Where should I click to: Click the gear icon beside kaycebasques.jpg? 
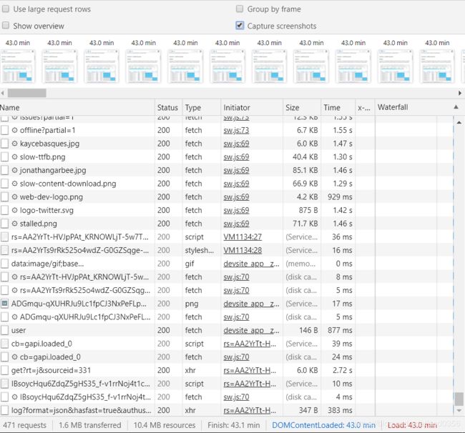[14, 144]
